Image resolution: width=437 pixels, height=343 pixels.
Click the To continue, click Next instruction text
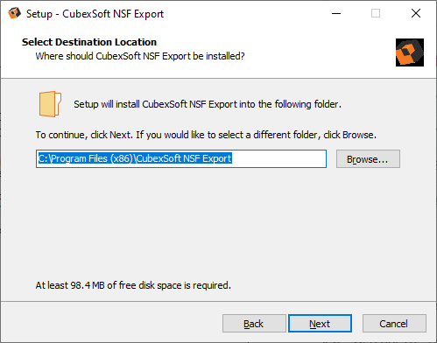206,135
